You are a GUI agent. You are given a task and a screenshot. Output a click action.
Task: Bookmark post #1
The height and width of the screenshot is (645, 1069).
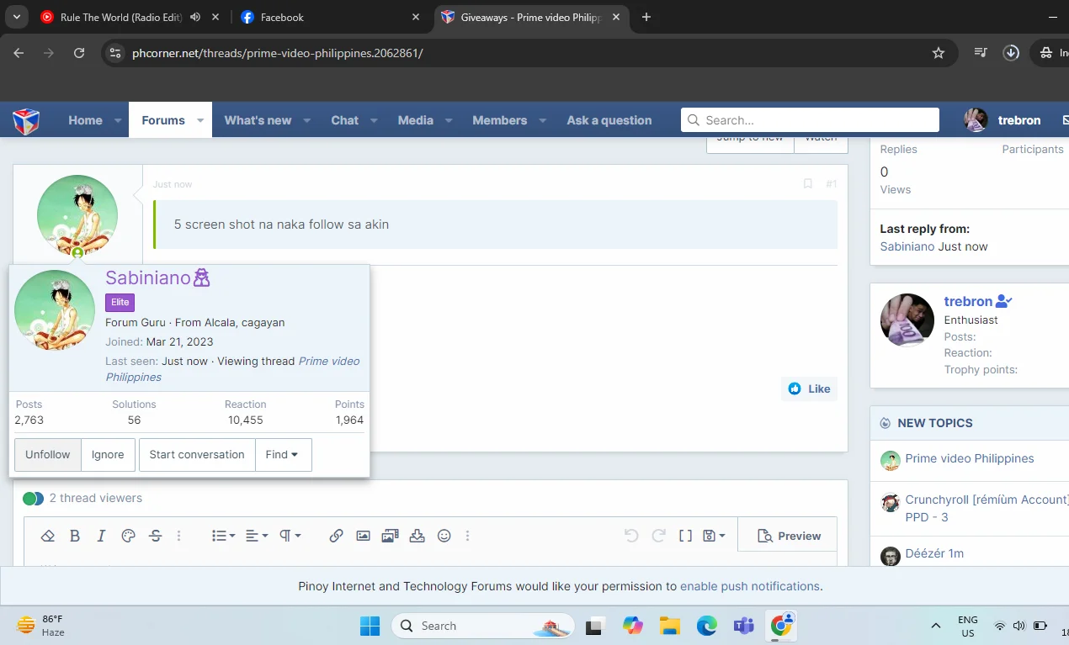point(808,183)
